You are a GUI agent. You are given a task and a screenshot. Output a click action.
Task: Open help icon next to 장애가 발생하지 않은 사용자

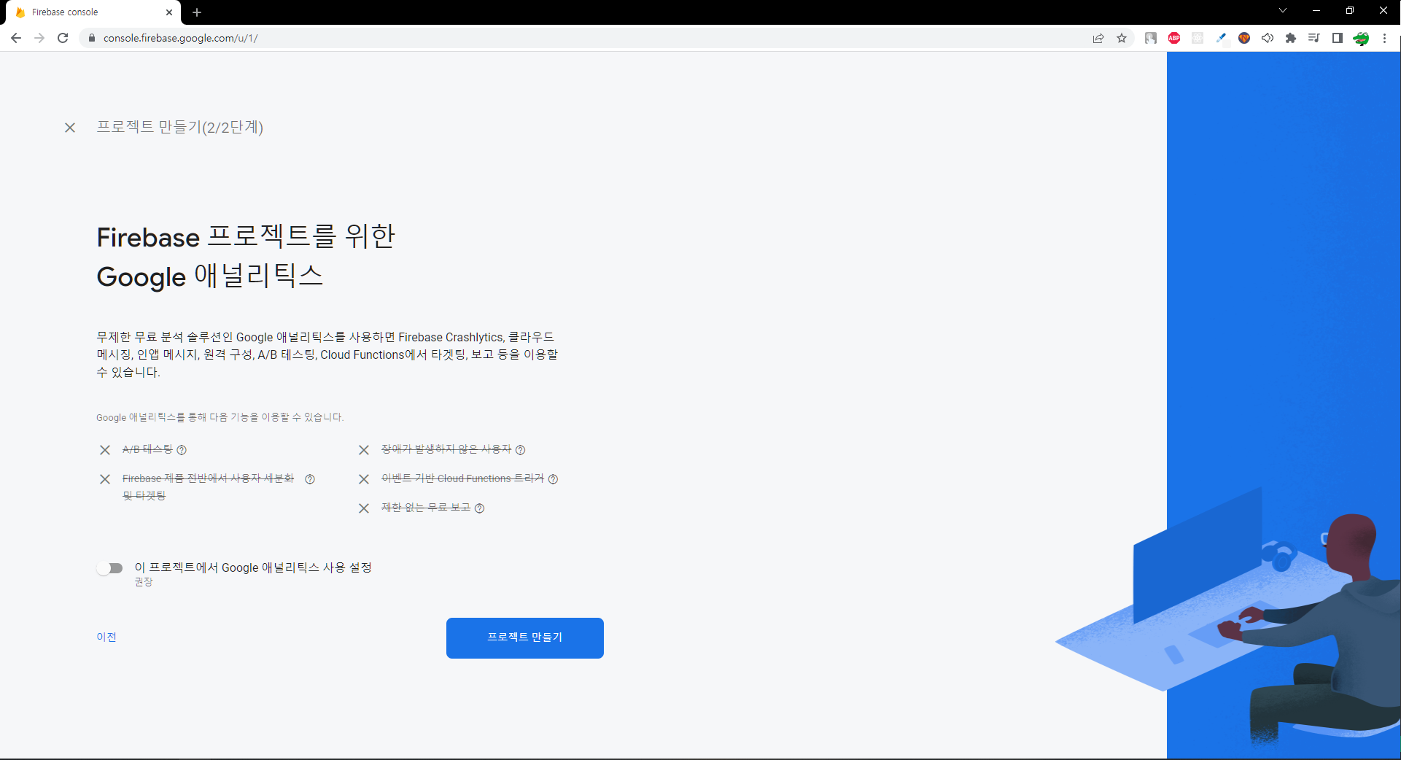(x=520, y=450)
